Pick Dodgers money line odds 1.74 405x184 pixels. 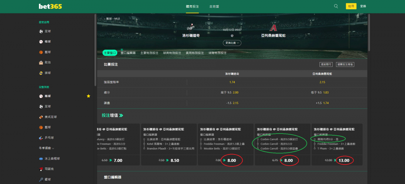pyautogui.click(x=232, y=82)
